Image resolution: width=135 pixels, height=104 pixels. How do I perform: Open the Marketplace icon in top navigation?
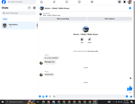79,2
